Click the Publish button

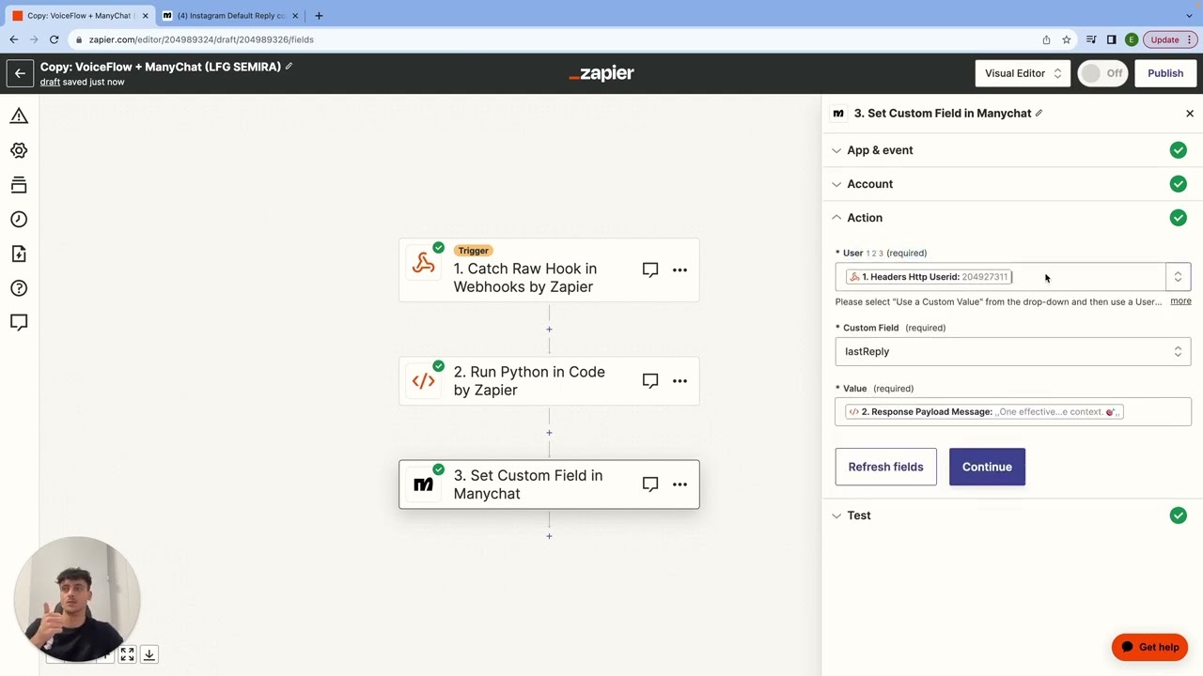(1165, 73)
